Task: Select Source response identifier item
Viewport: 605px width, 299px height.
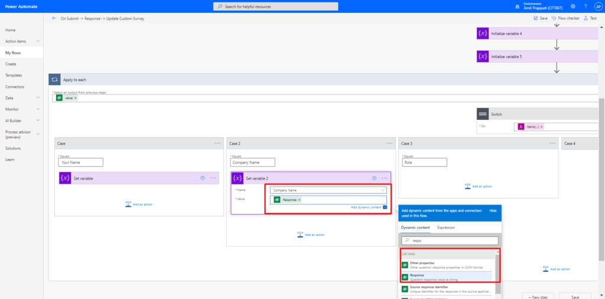Action: (x=447, y=289)
